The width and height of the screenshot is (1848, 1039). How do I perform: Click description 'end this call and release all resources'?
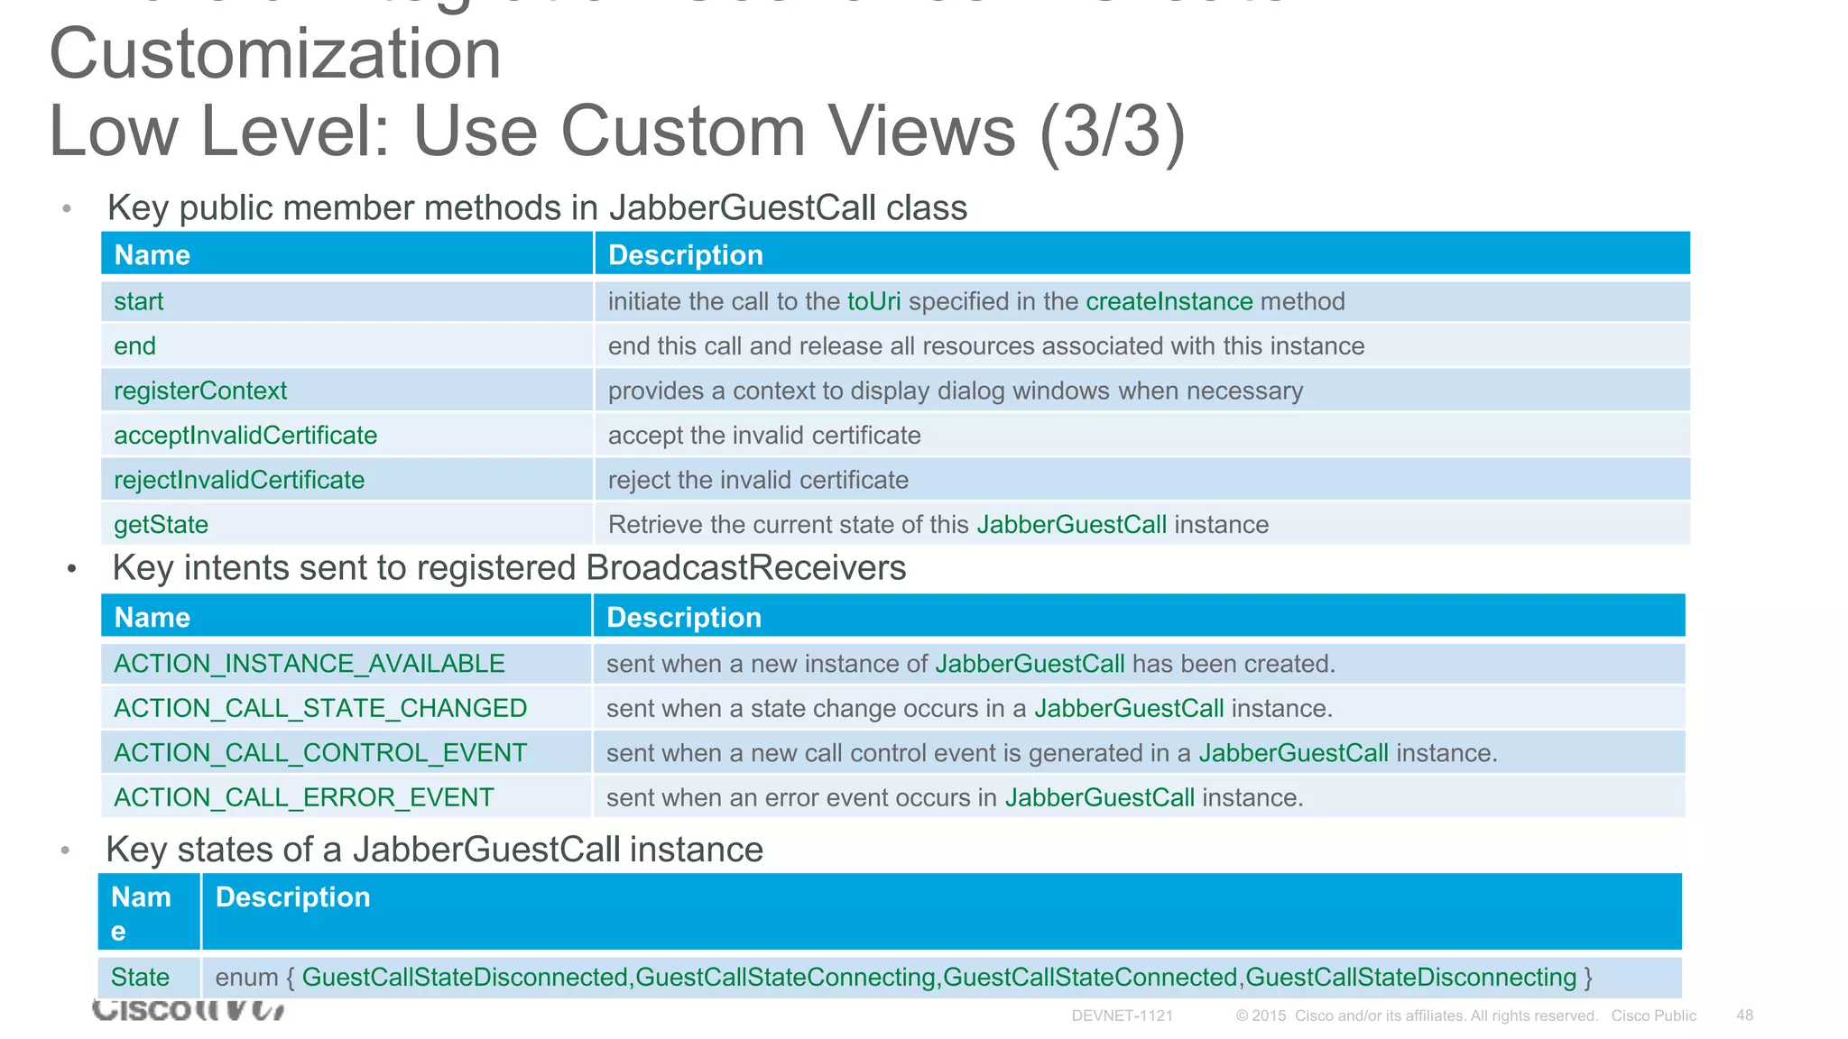[x=986, y=345]
